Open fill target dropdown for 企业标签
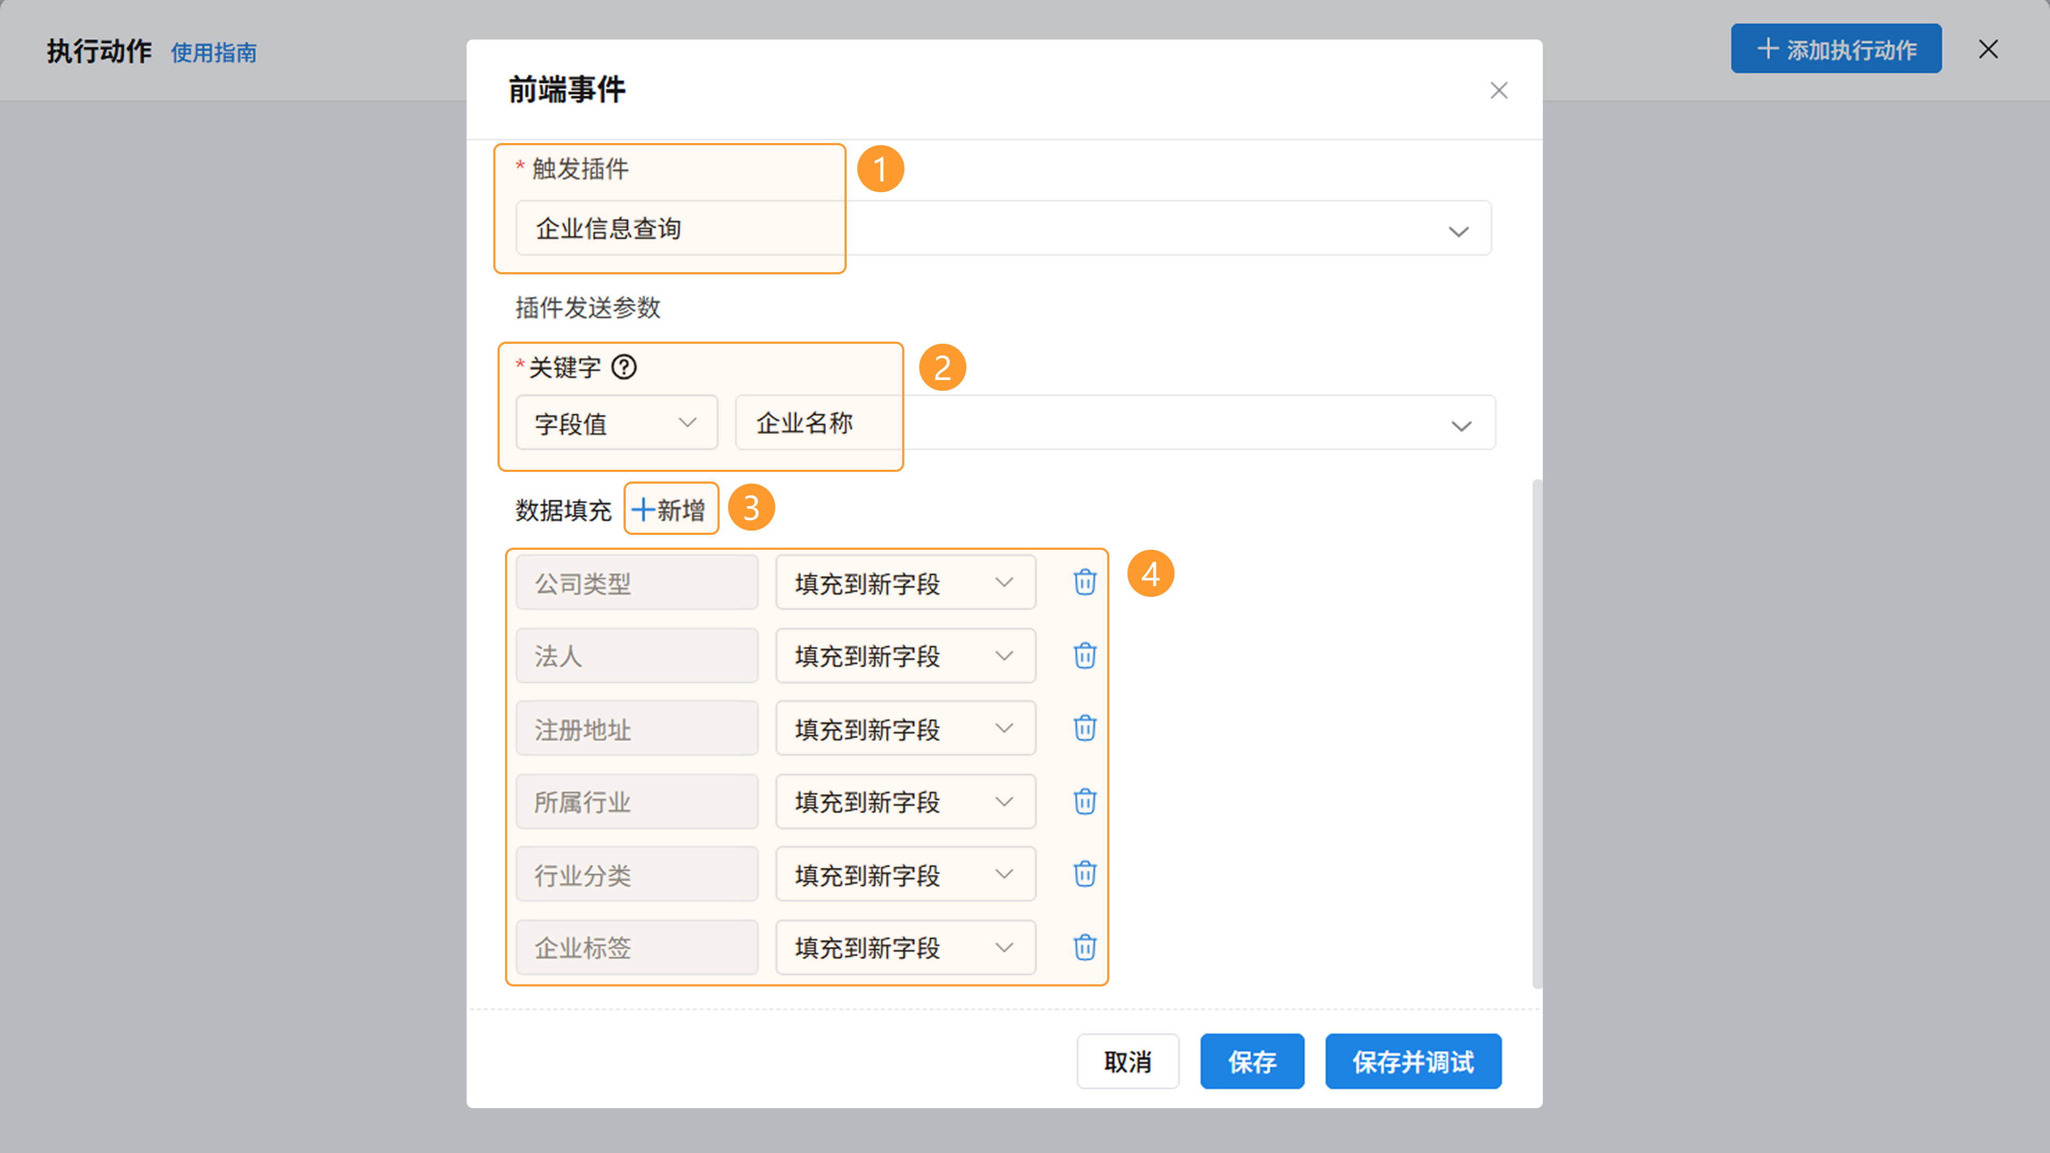Image resolution: width=2050 pixels, height=1153 pixels. click(x=905, y=947)
